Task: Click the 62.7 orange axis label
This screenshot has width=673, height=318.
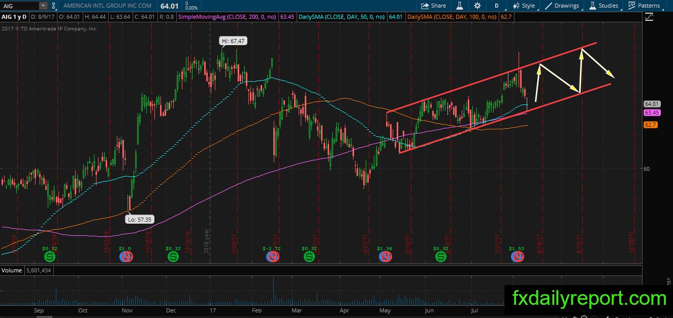Action: click(x=650, y=125)
